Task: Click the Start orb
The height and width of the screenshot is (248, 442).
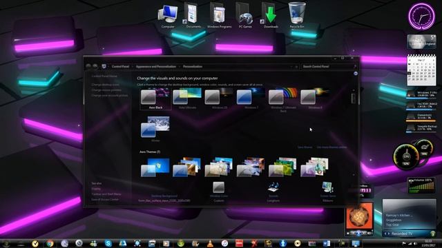Action: point(6,243)
